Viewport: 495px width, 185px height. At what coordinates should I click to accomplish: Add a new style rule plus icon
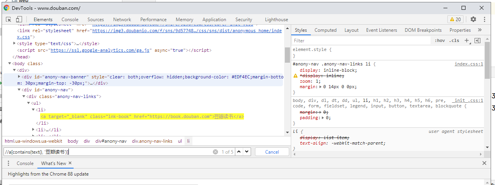click(x=467, y=40)
